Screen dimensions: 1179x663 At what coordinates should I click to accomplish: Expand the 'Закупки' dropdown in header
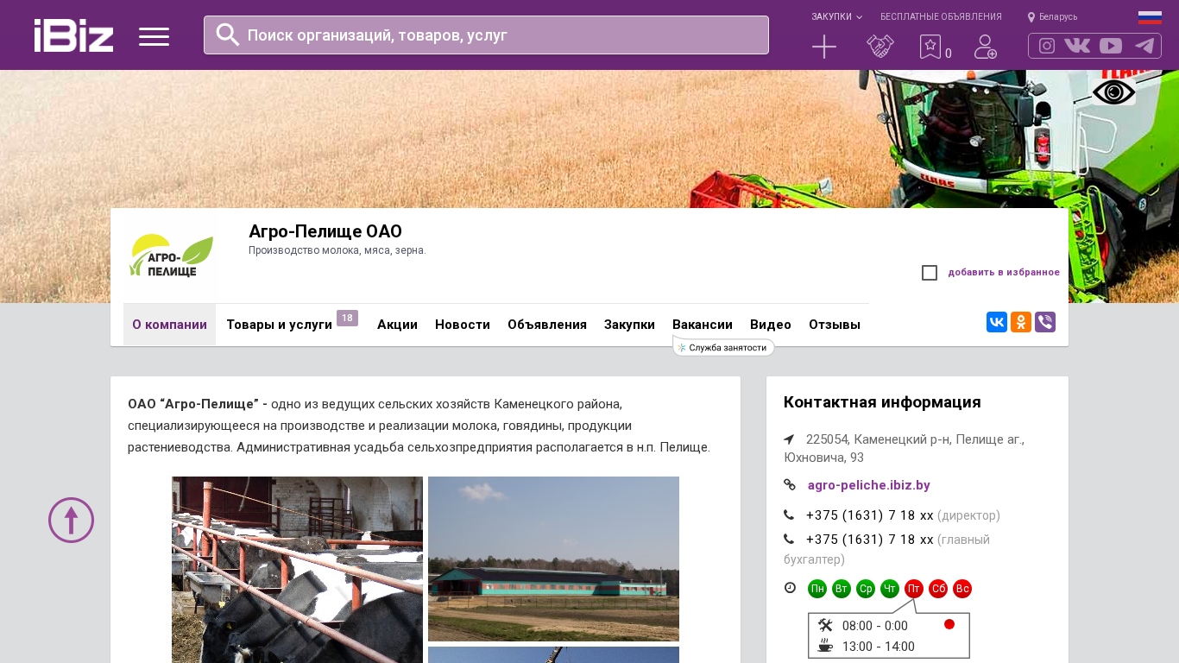[835, 16]
